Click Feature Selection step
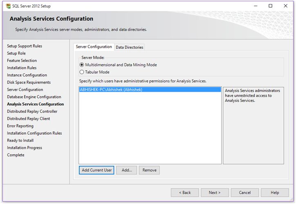This screenshot has height=204, width=296. pyautogui.click(x=22, y=61)
